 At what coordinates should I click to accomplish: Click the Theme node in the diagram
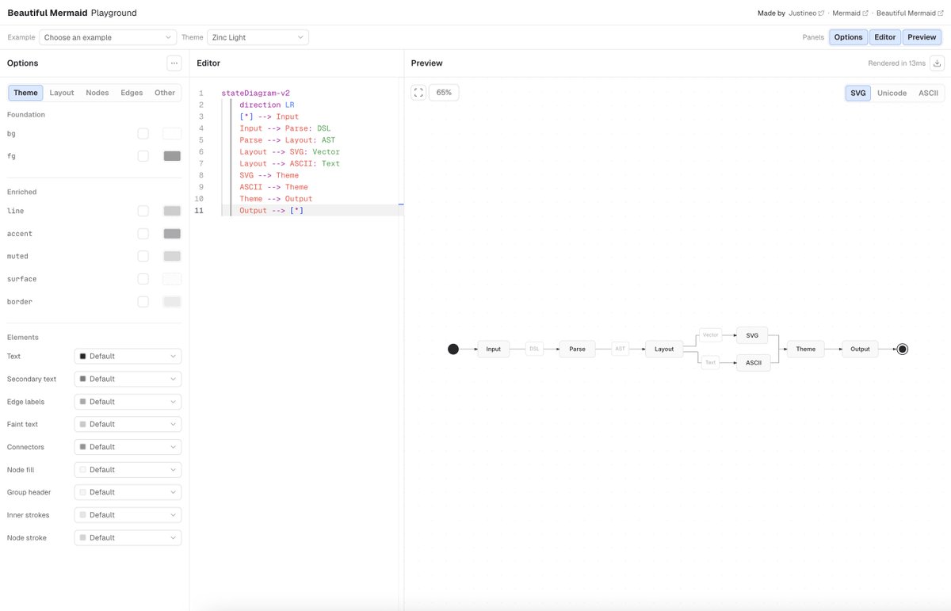805,349
